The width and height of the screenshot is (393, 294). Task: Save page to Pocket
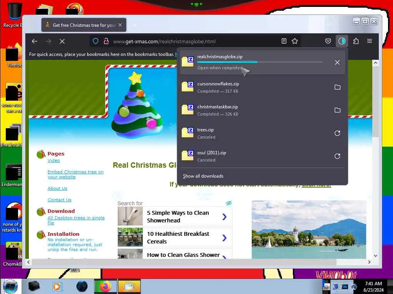(328, 41)
